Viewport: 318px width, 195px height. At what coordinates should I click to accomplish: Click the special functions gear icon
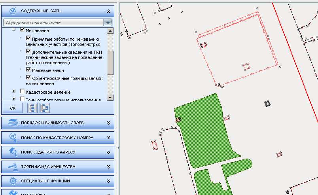coord(13,181)
